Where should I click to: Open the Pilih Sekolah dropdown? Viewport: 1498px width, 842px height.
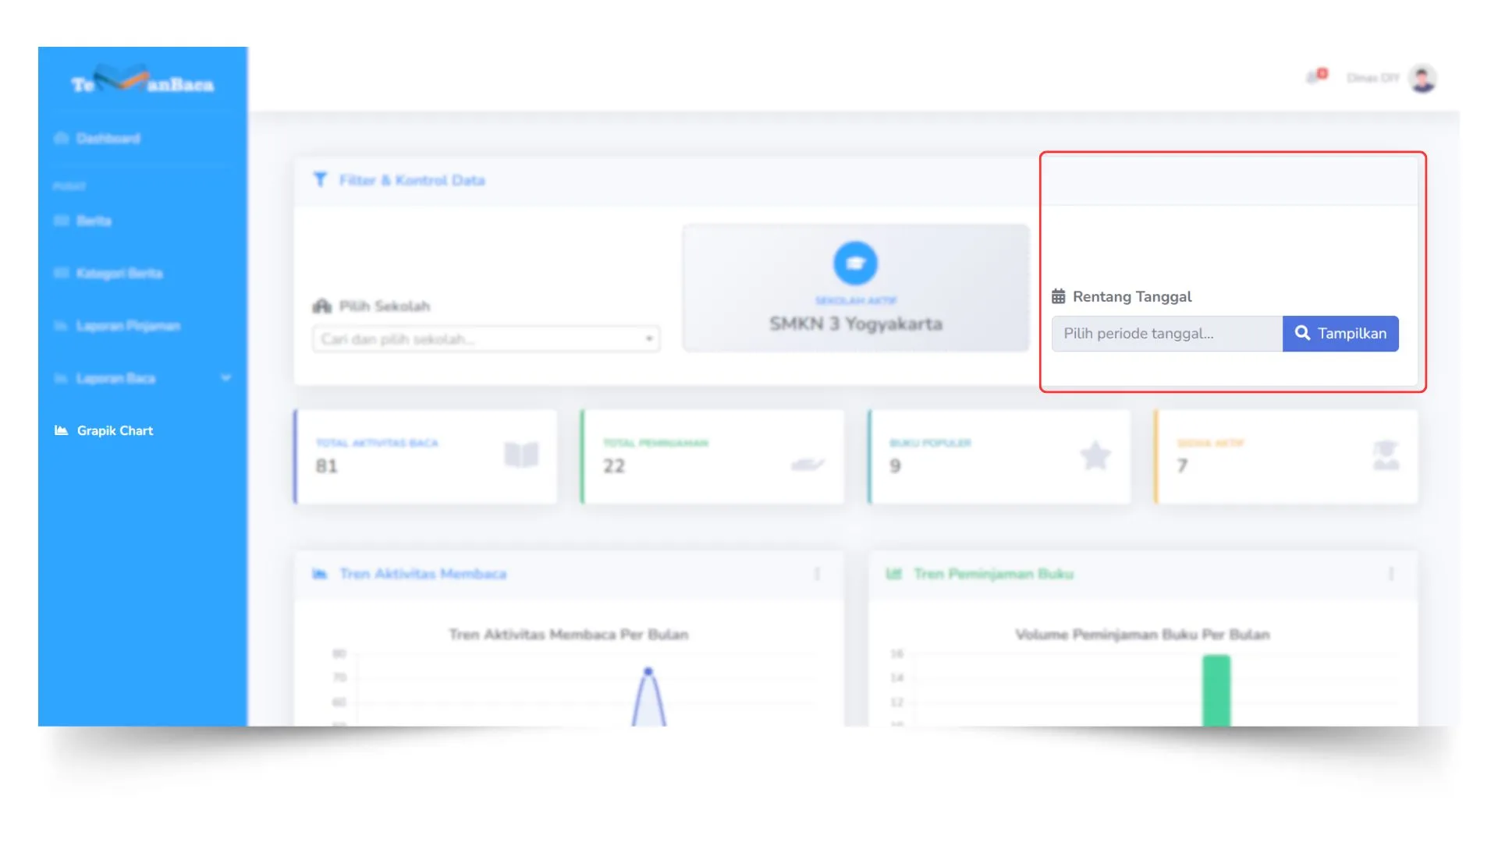point(485,339)
